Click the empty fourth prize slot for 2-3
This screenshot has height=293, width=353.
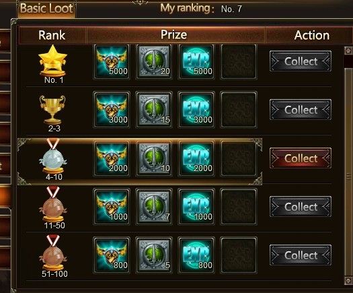pyautogui.click(x=239, y=110)
